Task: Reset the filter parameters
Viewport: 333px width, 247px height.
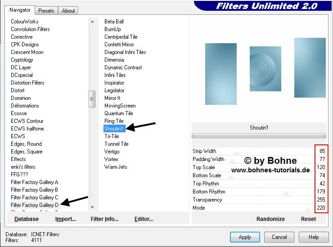Action: tap(308, 219)
